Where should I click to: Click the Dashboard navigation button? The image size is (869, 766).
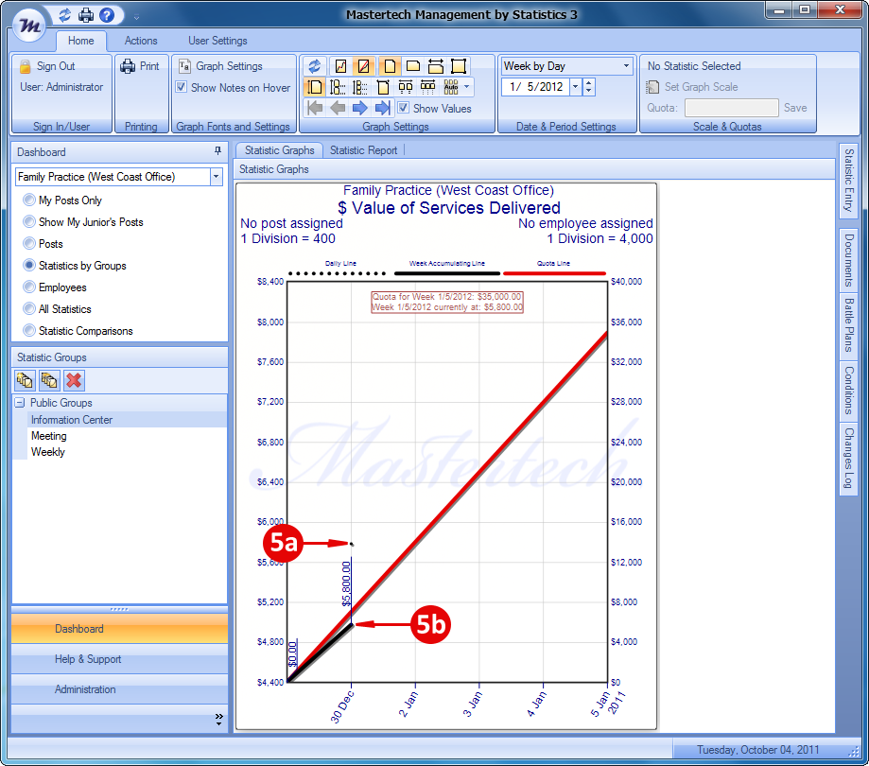pos(119,629)
